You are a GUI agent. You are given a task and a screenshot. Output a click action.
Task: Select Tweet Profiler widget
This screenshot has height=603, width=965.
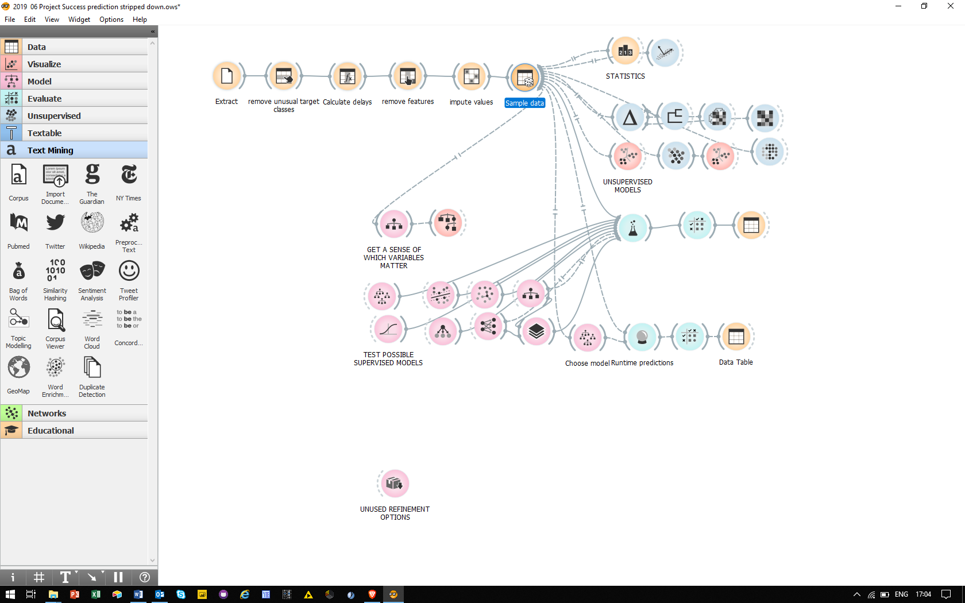pos(129,280)
